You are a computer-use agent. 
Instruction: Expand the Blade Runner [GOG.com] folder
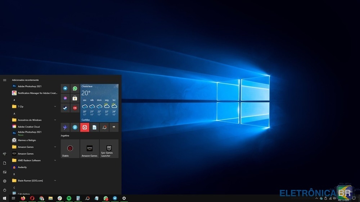tap(55, 180)
